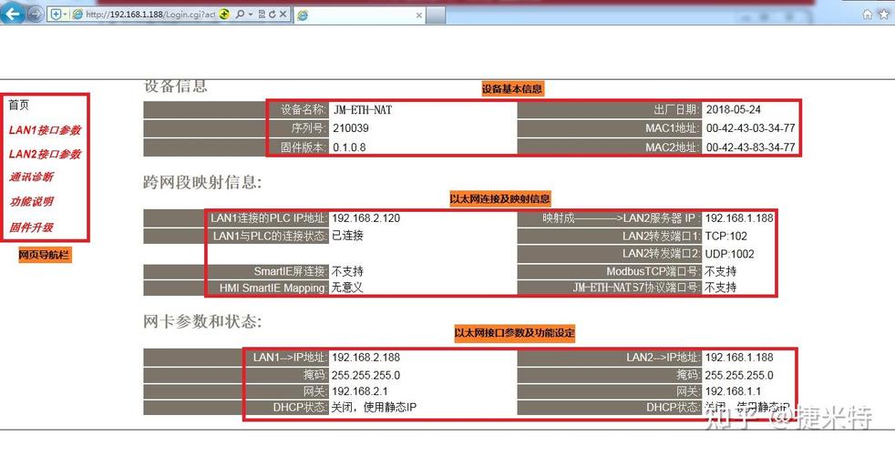
Task: Click the 固件升级 firmware upgrade link
Action: (31, 227)
